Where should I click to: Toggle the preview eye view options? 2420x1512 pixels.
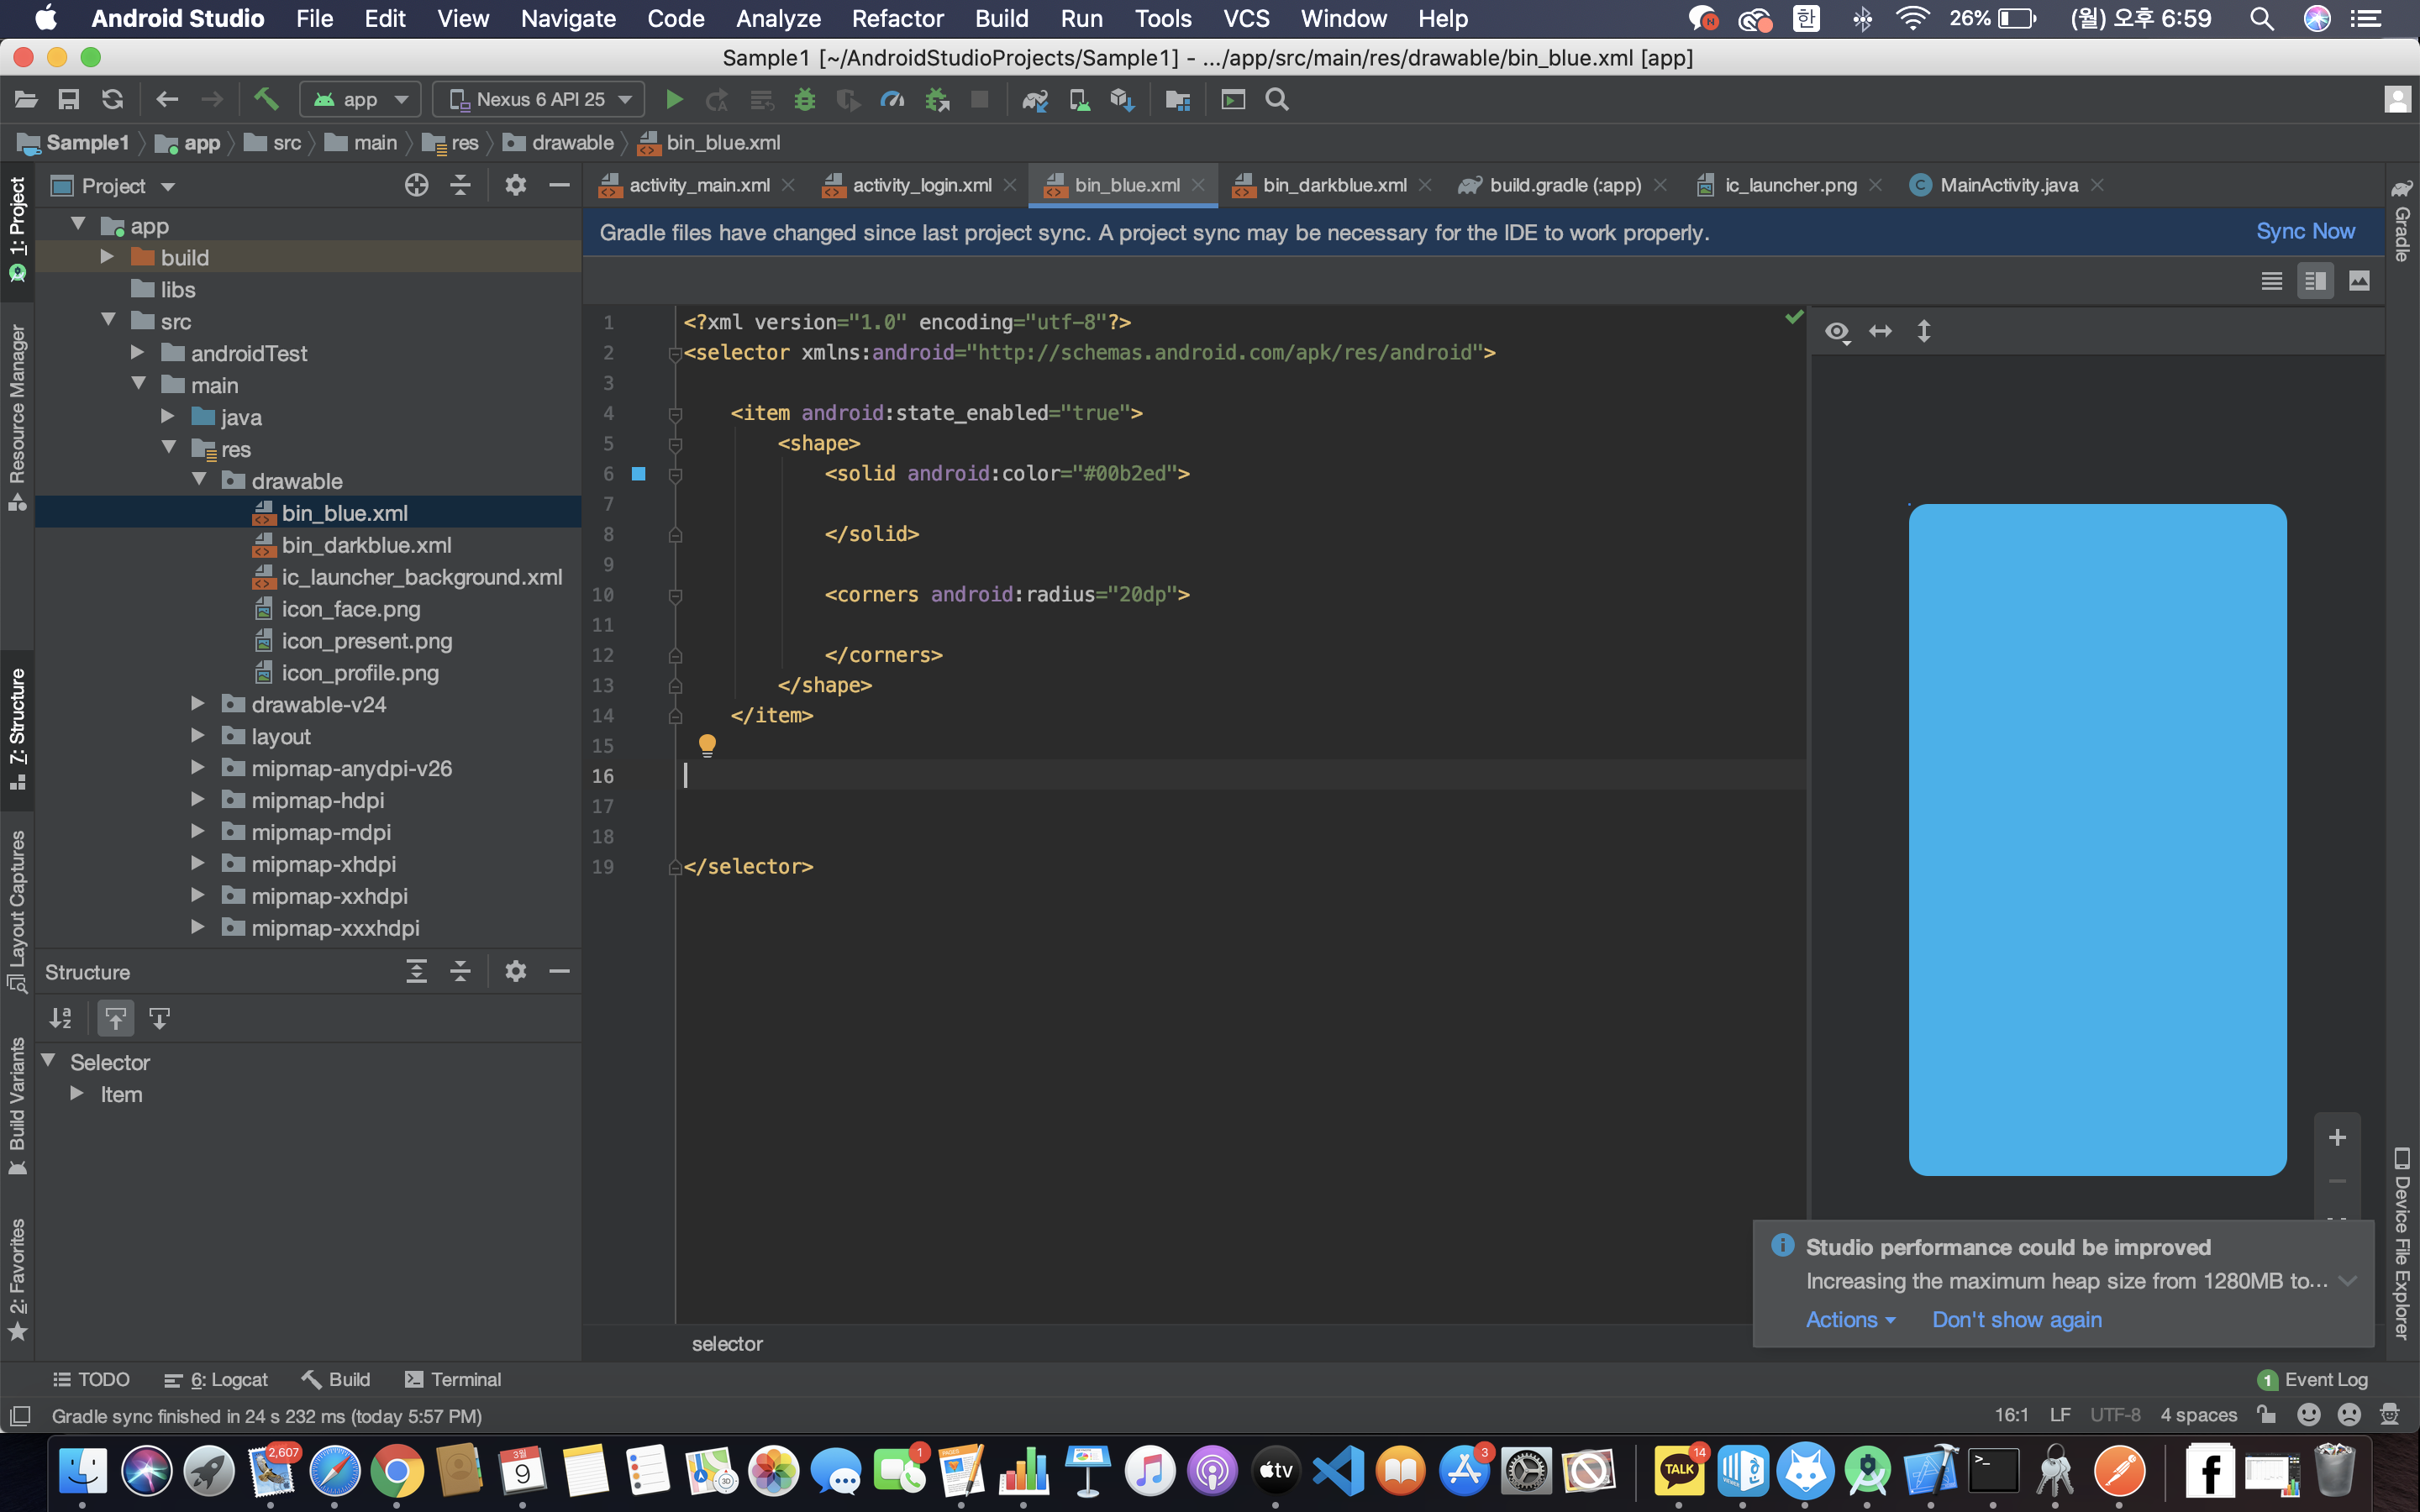click(x=1837, y=331)
